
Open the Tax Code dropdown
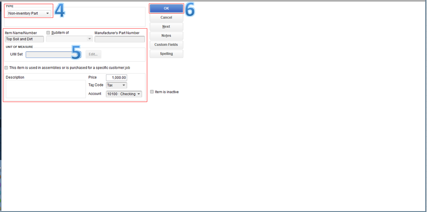116,85
